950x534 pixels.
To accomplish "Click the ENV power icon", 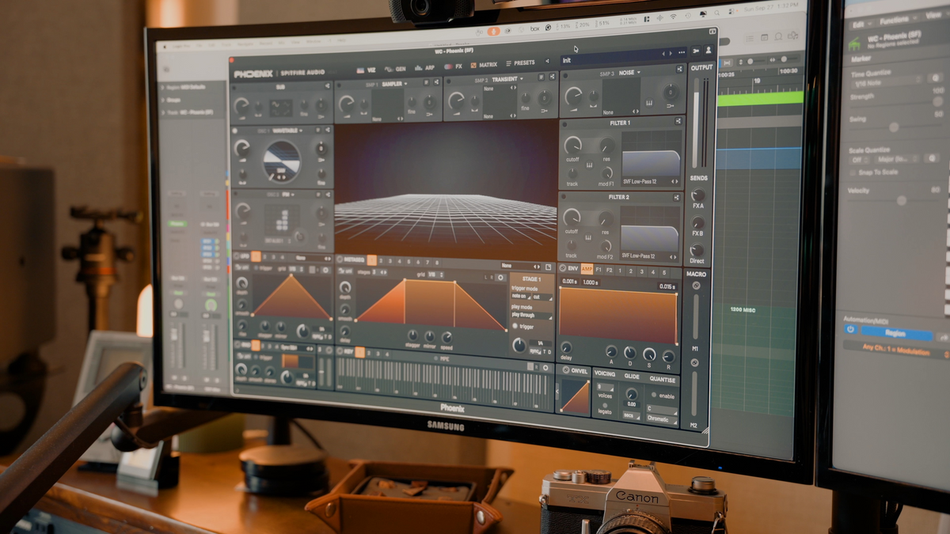I will [564, 270].
